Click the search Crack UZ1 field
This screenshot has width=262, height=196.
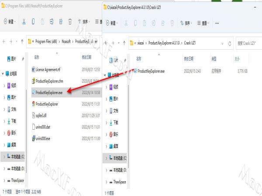pyautogui.click(x=249, y=43)
